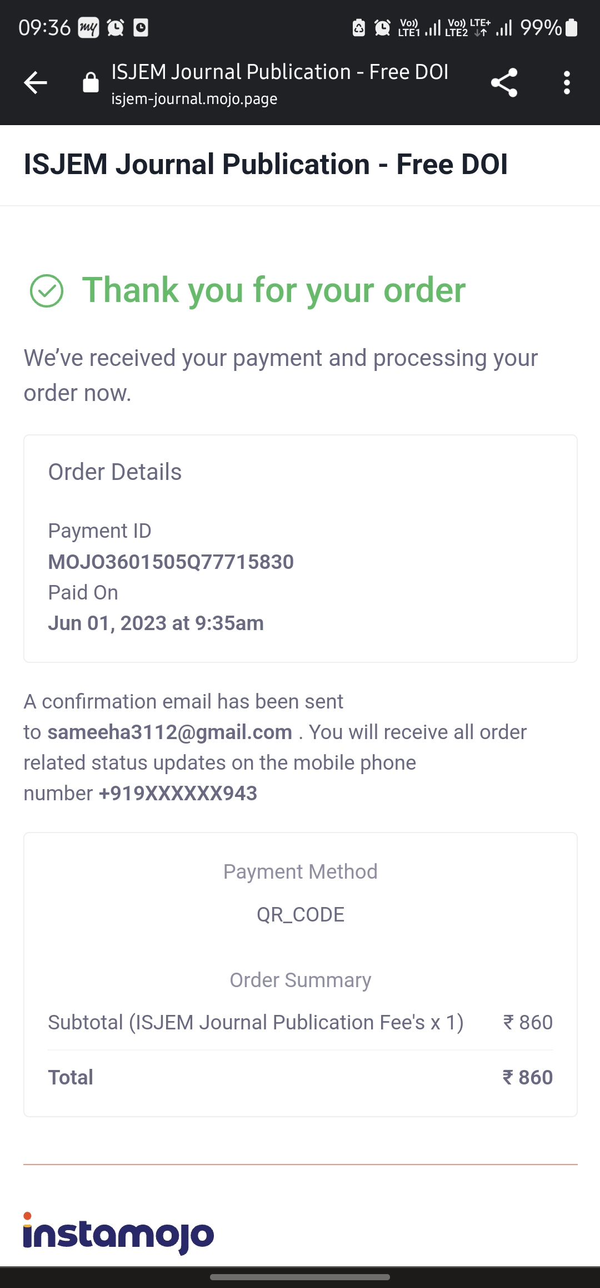Open the three-dot overflow menu
This screenshot has width=600, height=1288.
567,83
